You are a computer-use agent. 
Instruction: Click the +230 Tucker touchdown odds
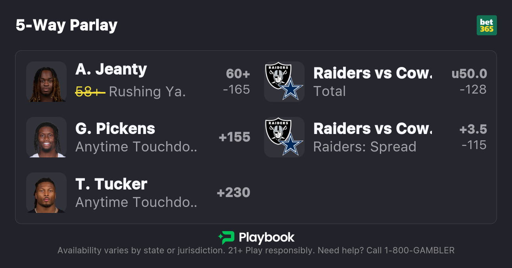click(x=234, y=193)
